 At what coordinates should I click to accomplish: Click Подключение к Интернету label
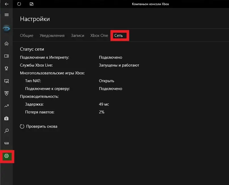(45, 57)
